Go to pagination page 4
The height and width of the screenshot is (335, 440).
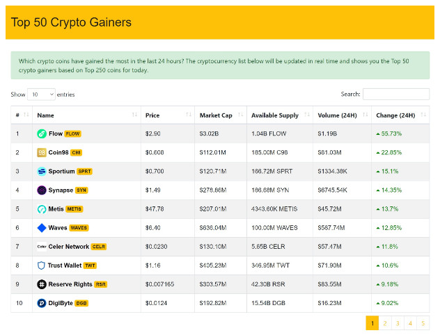click(410, 323)
